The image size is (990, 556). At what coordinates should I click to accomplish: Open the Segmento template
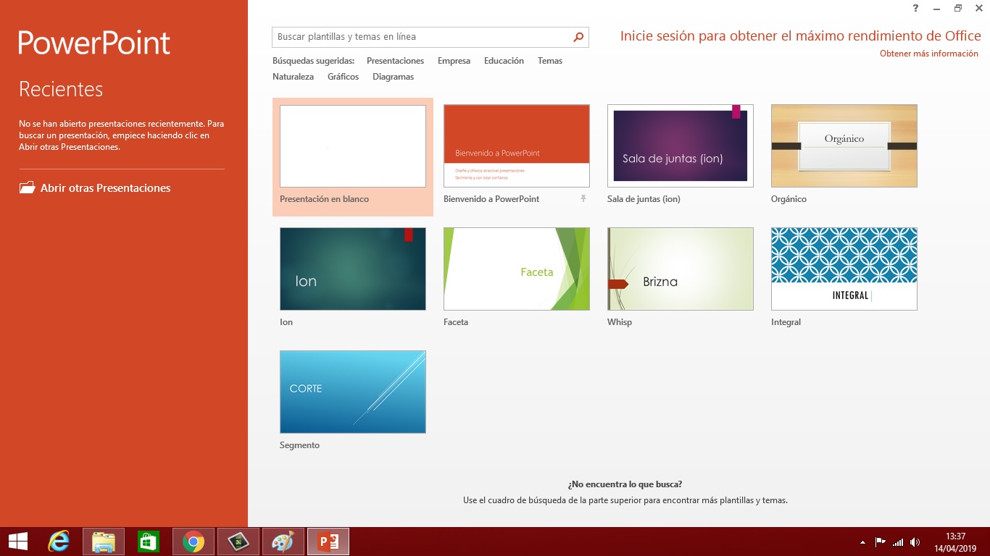352,392
